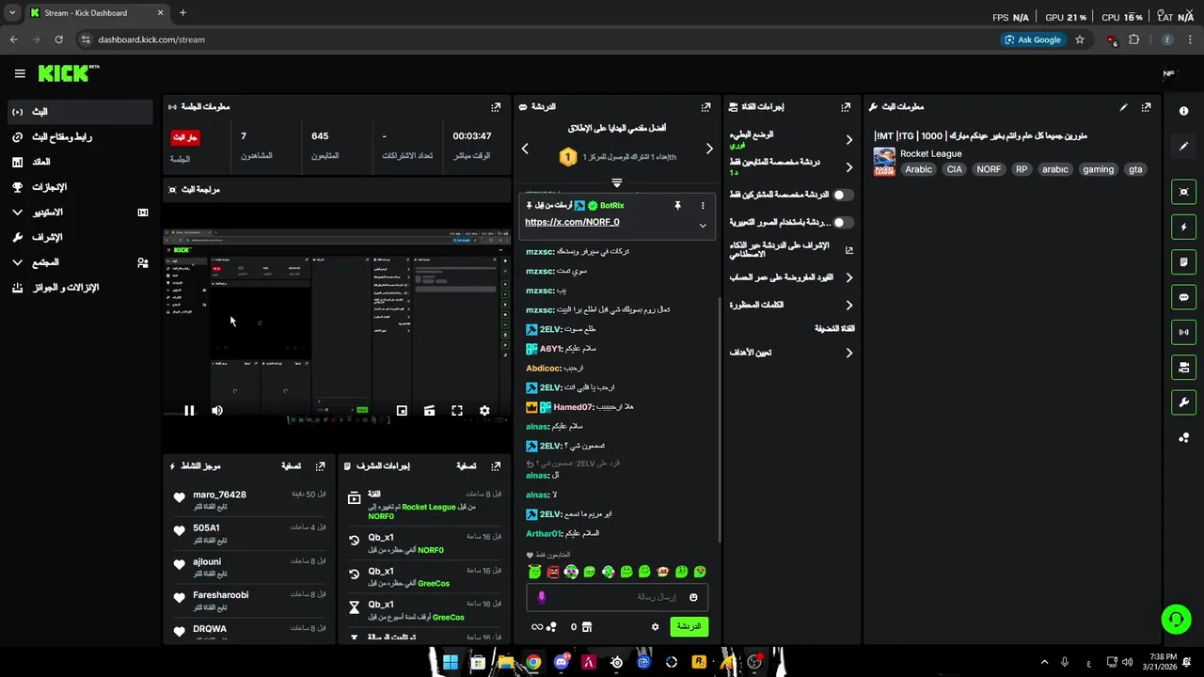Toggle channel actions widget button
The image size is (1204, 677).
pos(1183,367)
